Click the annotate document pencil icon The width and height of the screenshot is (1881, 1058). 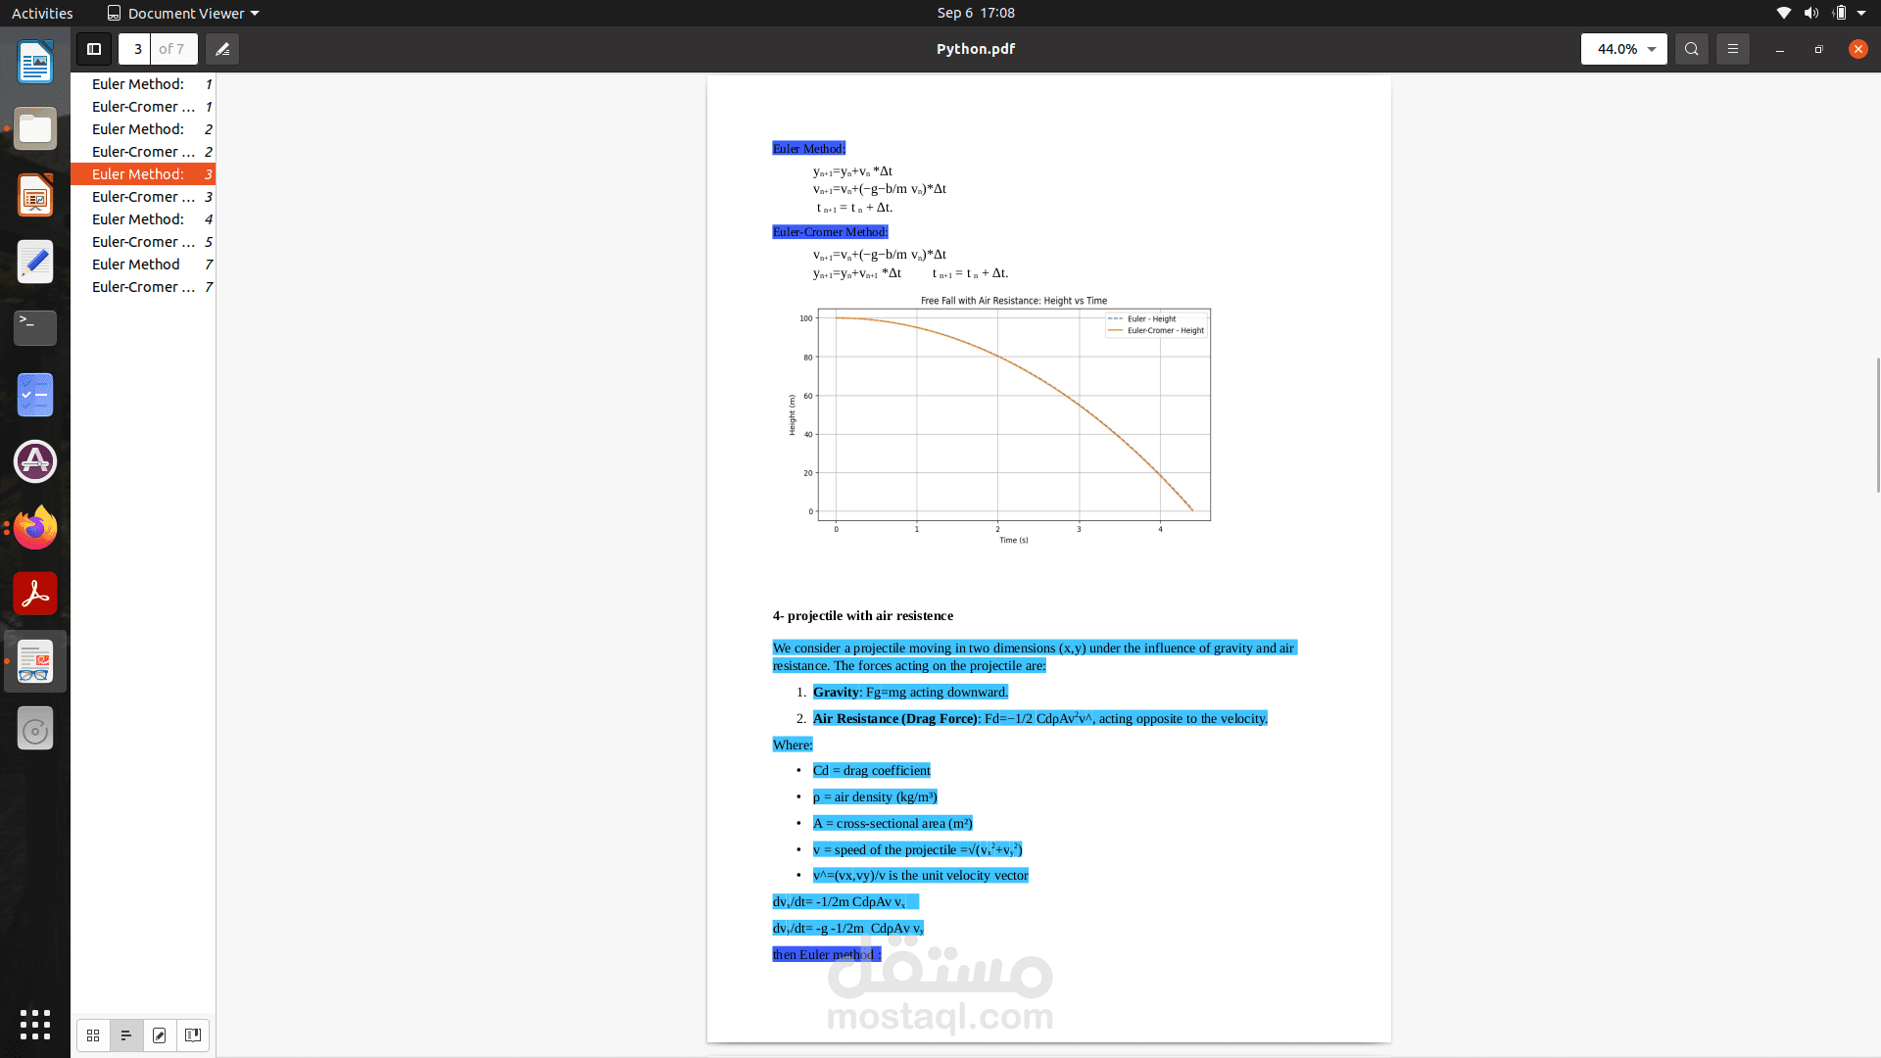point(222,49)
